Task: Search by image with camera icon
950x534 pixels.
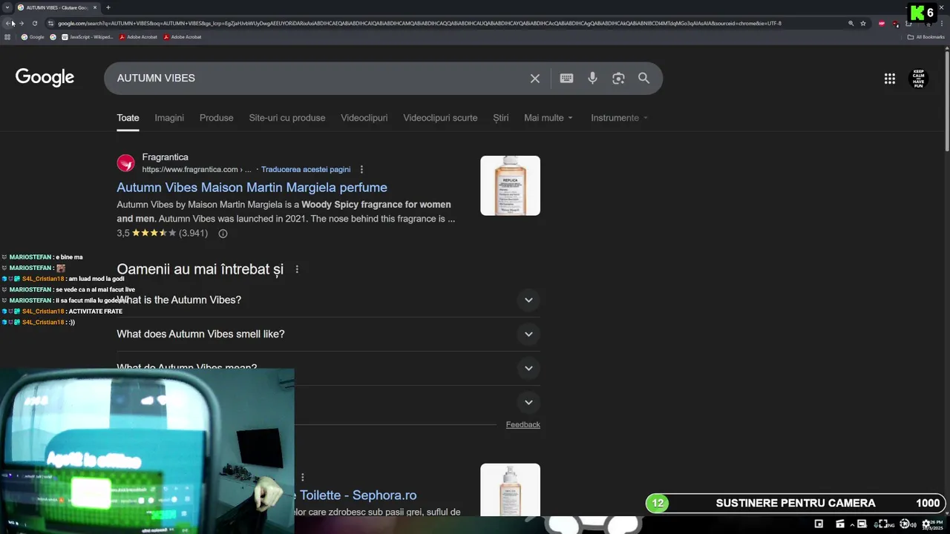Action: click(x=618, y=78)
